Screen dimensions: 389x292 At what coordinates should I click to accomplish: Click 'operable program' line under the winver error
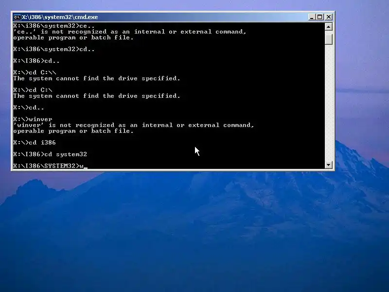73,131
